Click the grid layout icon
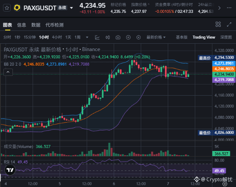The height and width of the screenshot is (187, 236). pyautogui.click(x=218, y=24)
